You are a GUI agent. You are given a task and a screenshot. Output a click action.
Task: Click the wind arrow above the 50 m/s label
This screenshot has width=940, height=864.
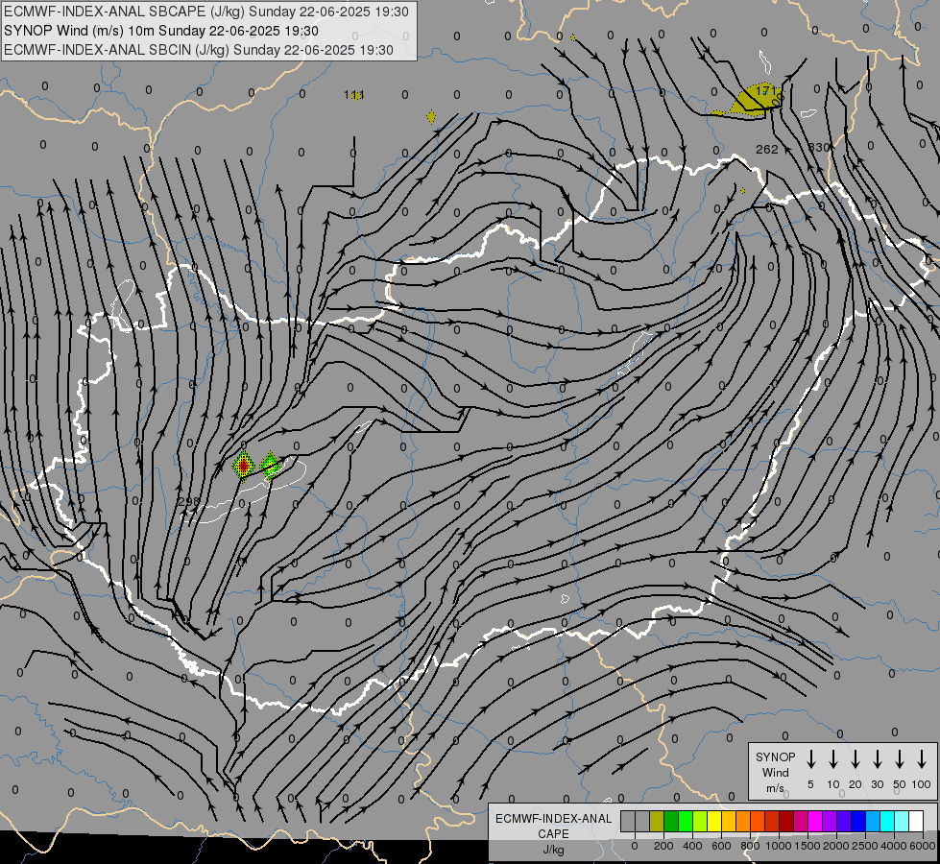(x=900, y=758)
